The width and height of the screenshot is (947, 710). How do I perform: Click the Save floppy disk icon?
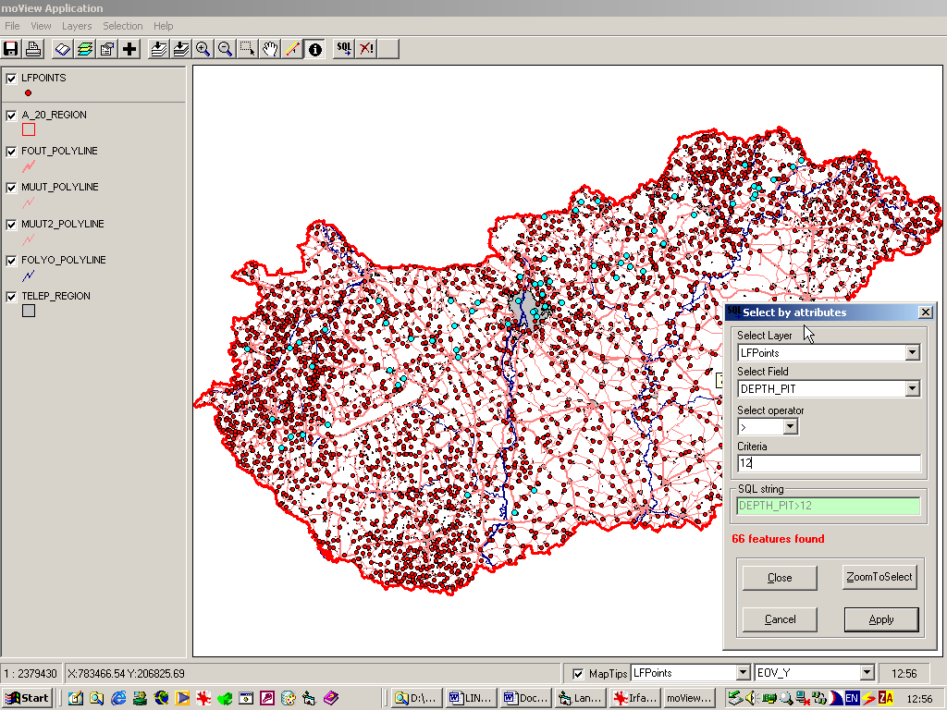coord(11,49)
